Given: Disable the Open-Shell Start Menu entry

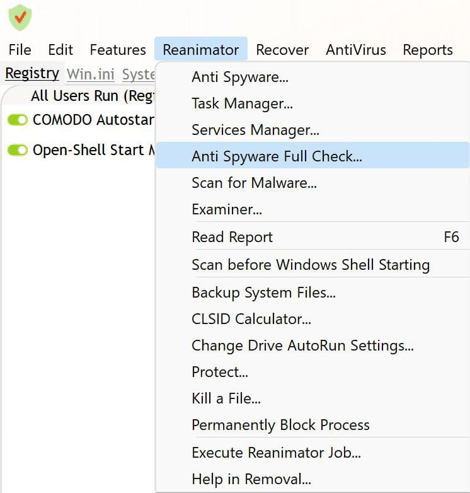Looking at the screenshot, I should 18,150.
